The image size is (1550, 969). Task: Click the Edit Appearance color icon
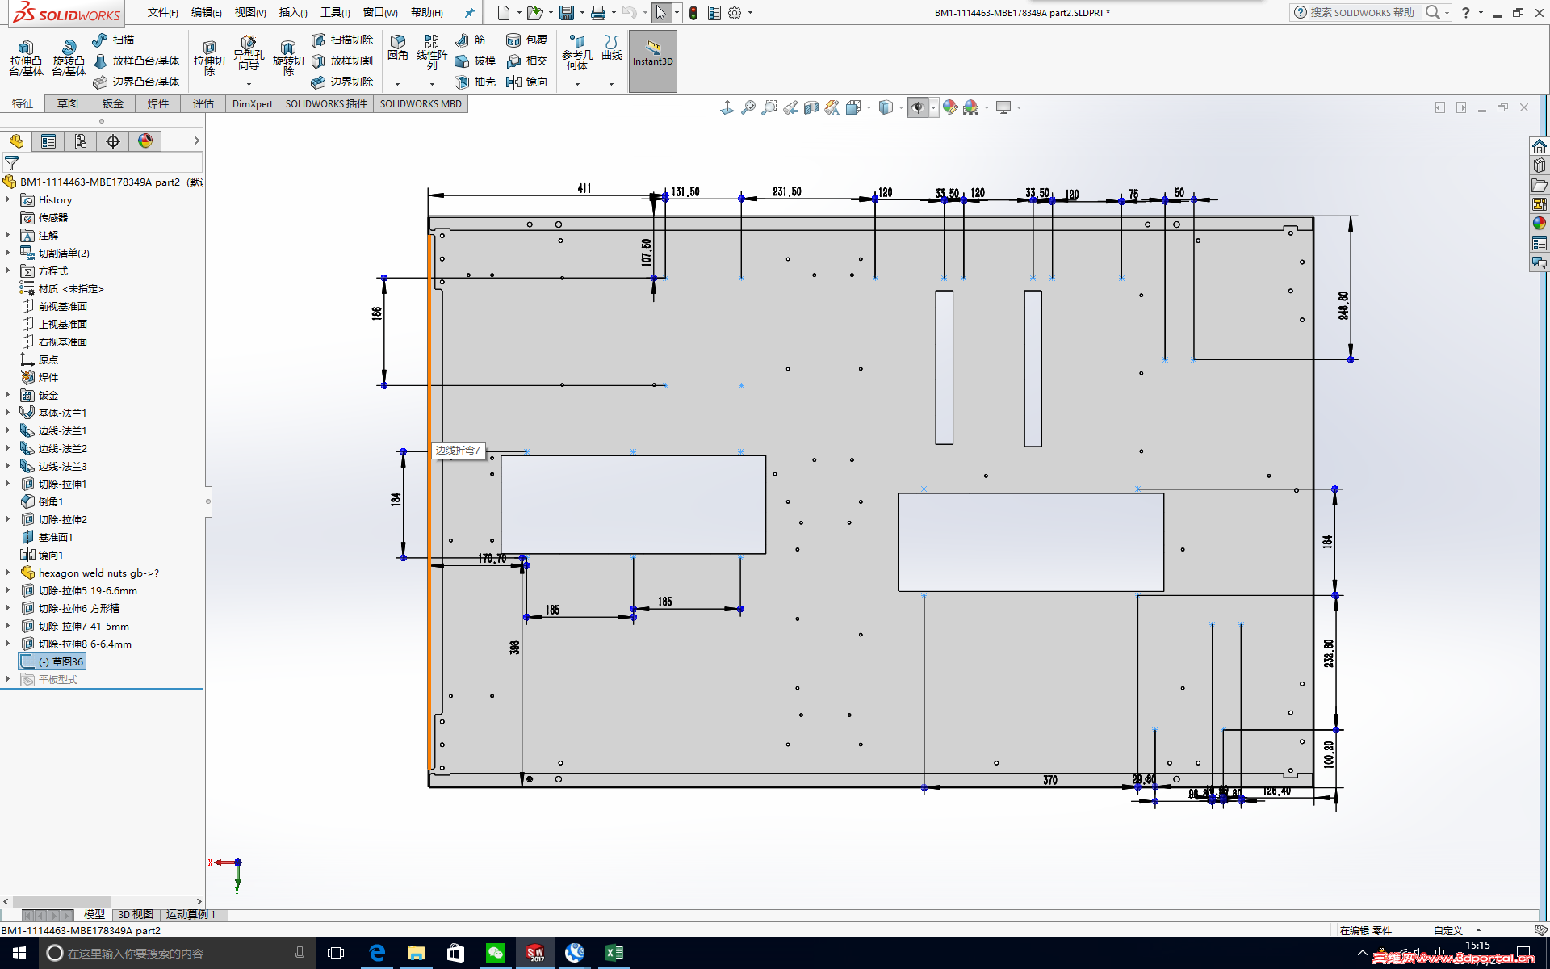coord(950,107)
